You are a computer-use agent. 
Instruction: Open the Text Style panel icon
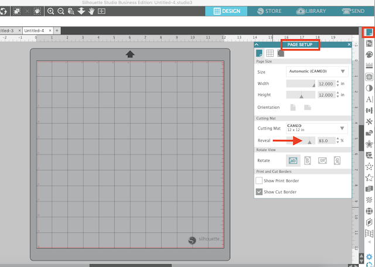tap(369, 99)
